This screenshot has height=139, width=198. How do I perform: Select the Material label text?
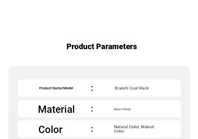(x=56, y=109)
